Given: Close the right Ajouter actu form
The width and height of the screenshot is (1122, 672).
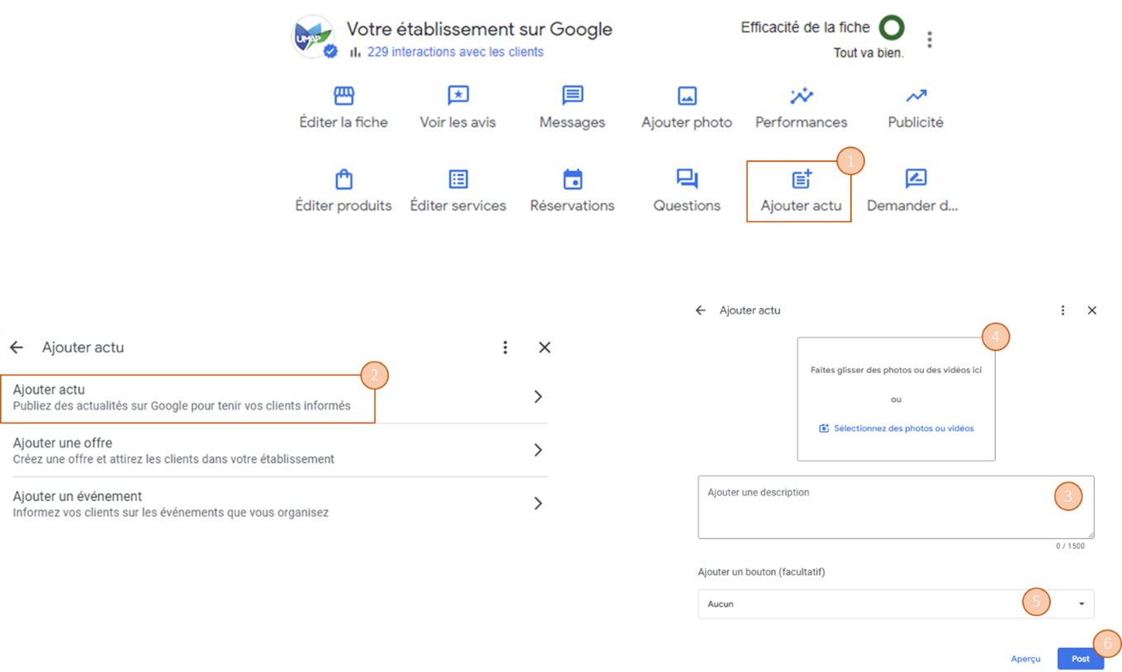Looking at the screenshot, I should point(1091,310).
